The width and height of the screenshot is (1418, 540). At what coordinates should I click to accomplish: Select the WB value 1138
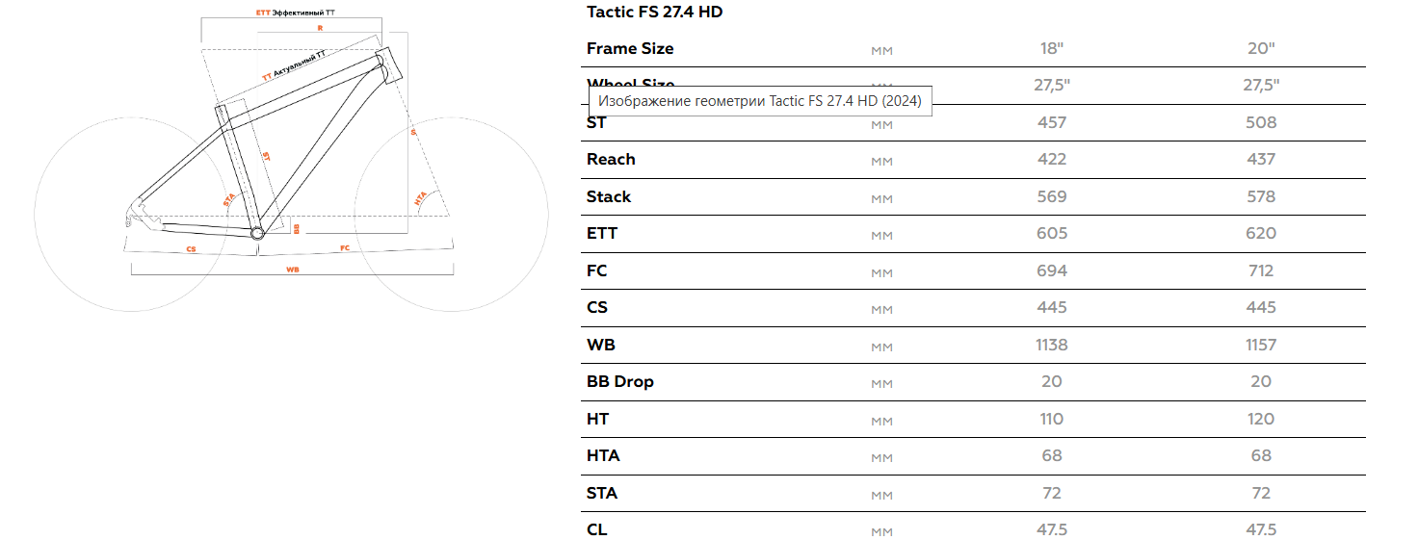[1052, 345]
